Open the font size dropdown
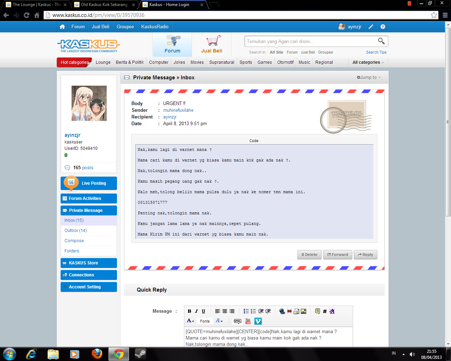 click(219, 321)
